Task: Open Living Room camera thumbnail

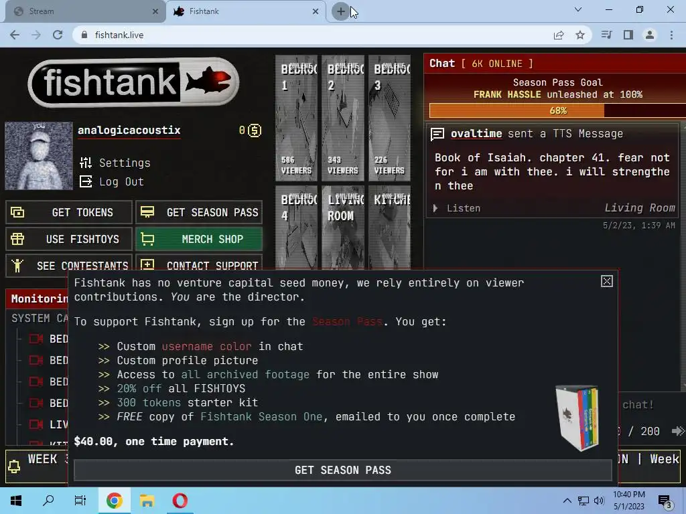Action: [343, 228]
